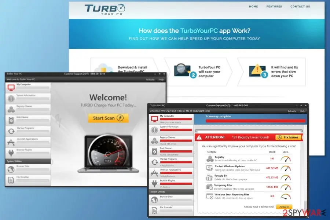Click the Scanning complete red progress bar
330x220 pixels.
(255, 121)
